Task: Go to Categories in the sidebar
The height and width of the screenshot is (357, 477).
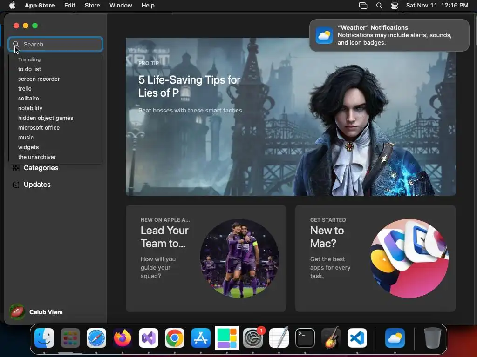Action: (41, 168)
